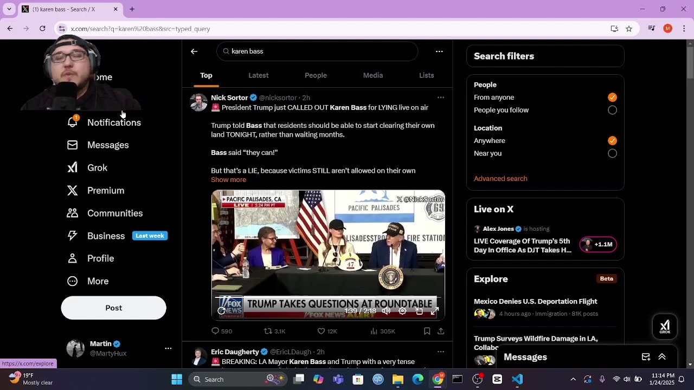
Task: Open Profile person icon in sidebar
Action: (x=72, y=258)
